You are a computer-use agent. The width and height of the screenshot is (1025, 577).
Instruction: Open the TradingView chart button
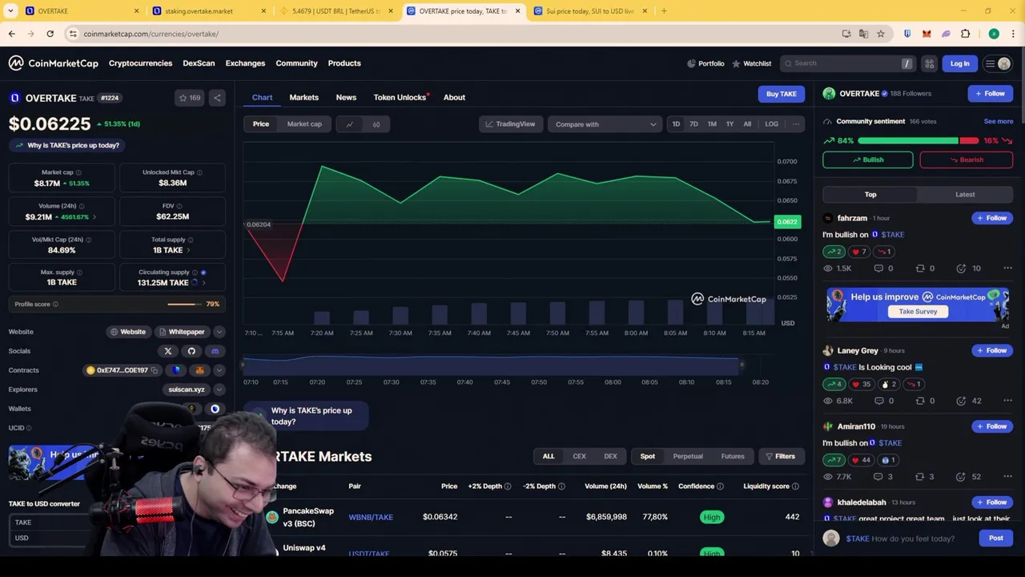[x=510, y=124]
